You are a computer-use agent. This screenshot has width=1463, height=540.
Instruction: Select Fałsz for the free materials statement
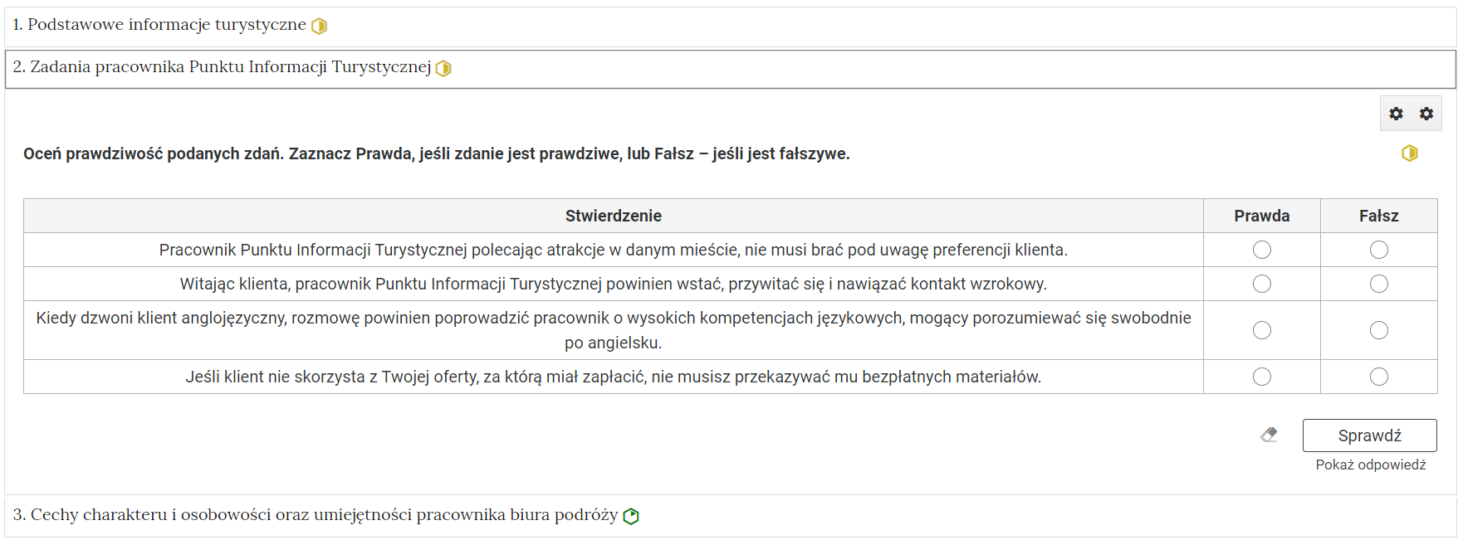point(1378,377)
